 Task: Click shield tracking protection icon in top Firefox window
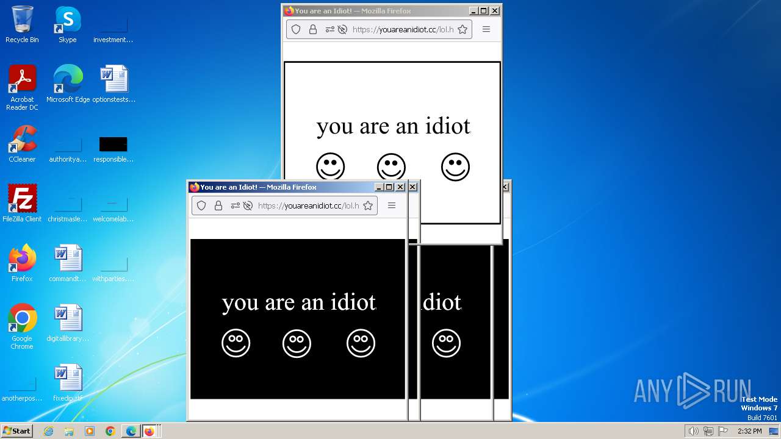pyautogui.click(x=296, y=29)
